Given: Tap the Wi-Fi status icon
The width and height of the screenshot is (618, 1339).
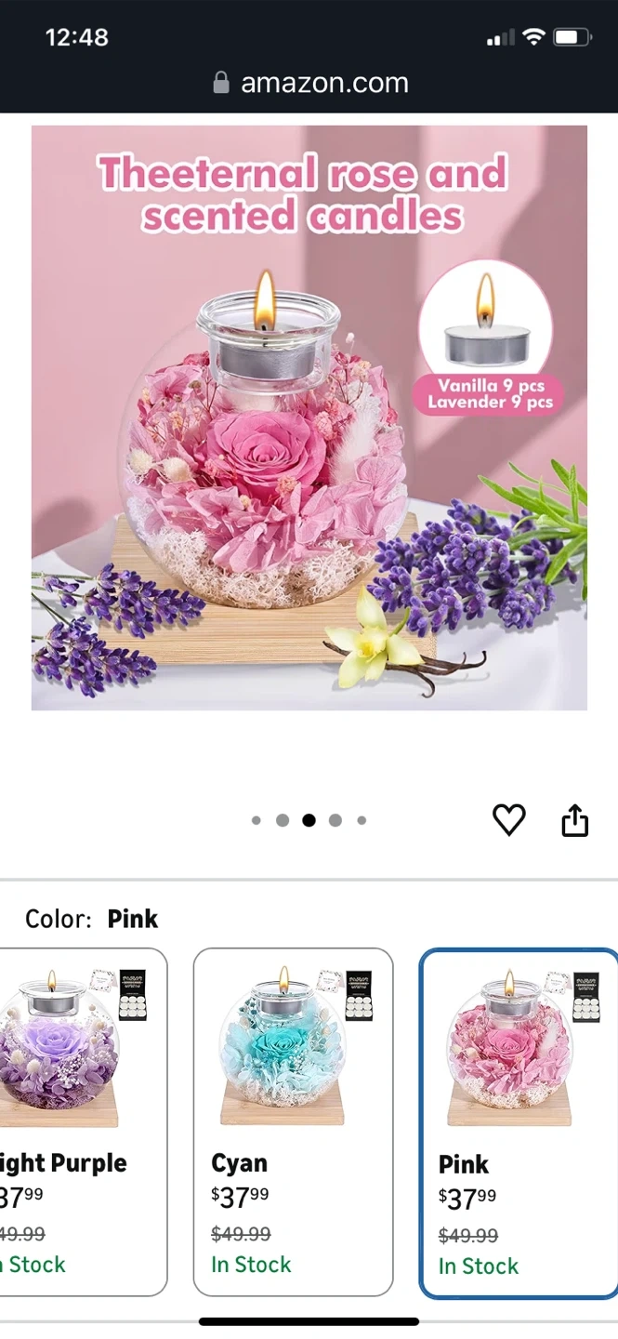Looking at the screenshot, I should point(533,37).
